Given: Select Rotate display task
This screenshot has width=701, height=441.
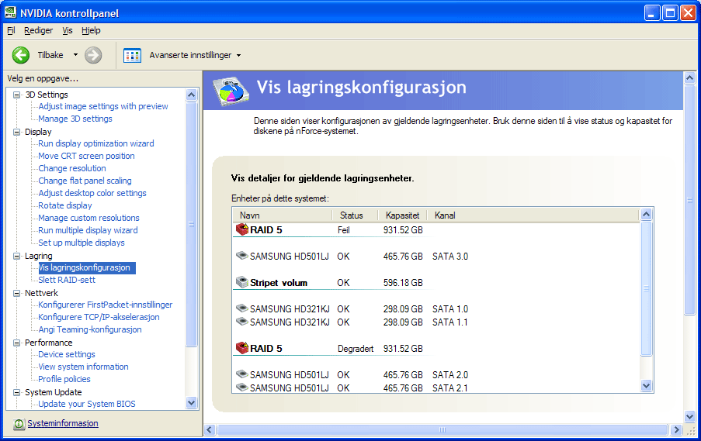Looking at the screenshot, I should point(65,205).
